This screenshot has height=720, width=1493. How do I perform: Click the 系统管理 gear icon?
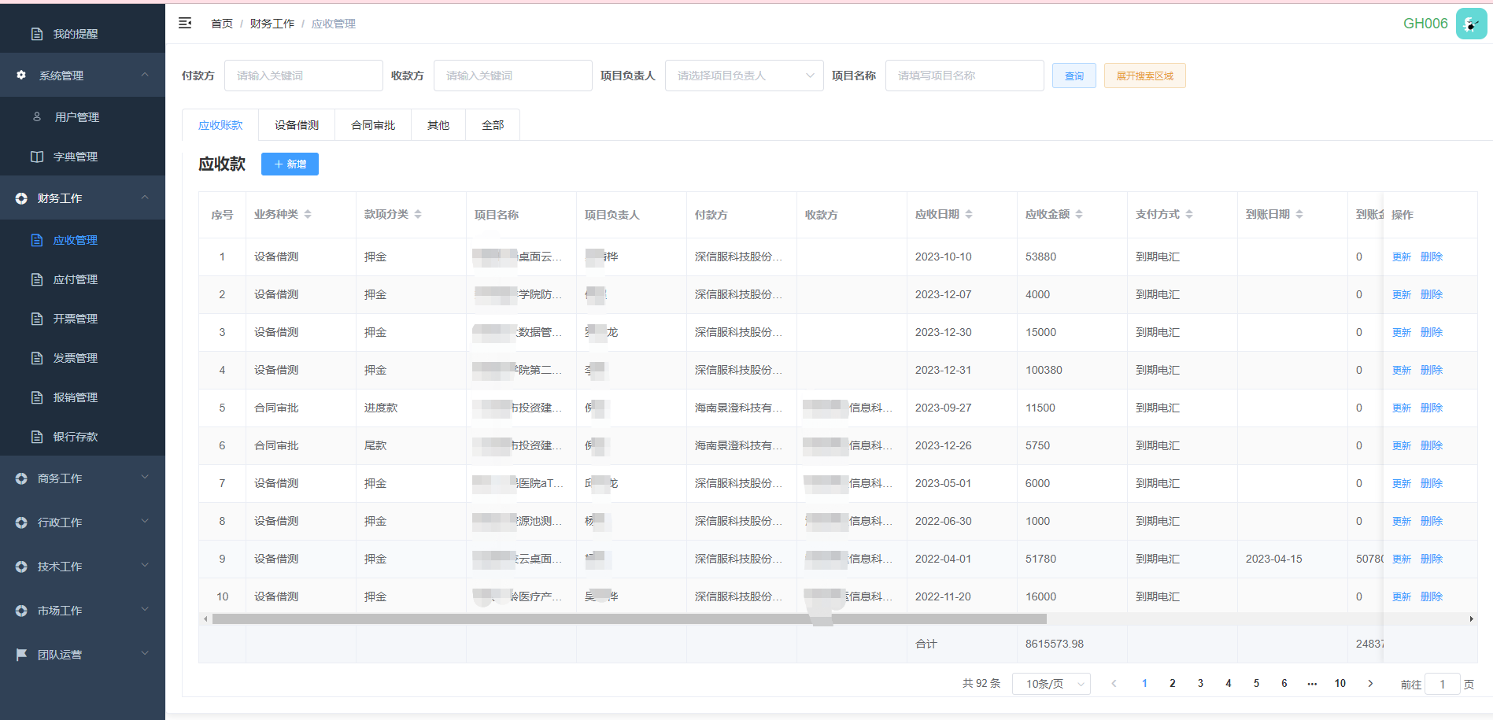(21, 76)
